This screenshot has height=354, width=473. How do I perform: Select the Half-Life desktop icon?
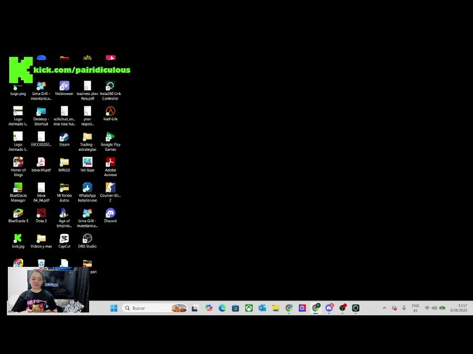(x=110, y=114)
